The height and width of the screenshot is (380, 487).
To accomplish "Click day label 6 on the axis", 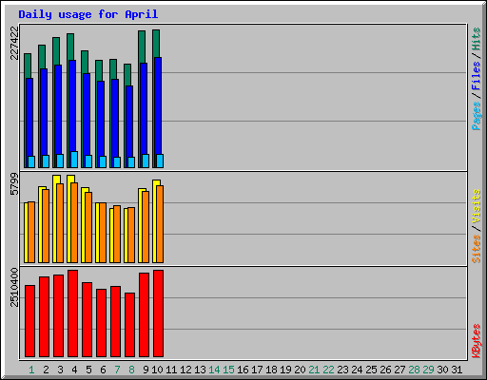I will tap(103, 370).
